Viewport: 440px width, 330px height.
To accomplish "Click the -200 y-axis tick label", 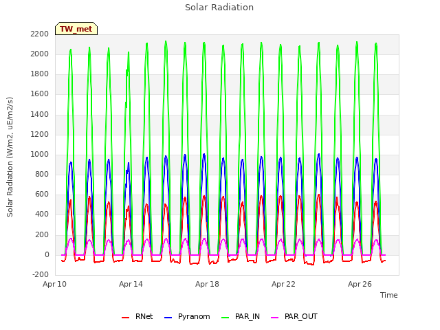I will coord(41,275).
